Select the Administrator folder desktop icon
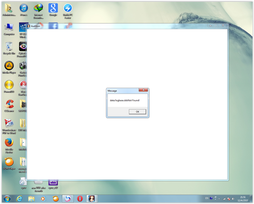254x204 pixels. tap(9, 10)
